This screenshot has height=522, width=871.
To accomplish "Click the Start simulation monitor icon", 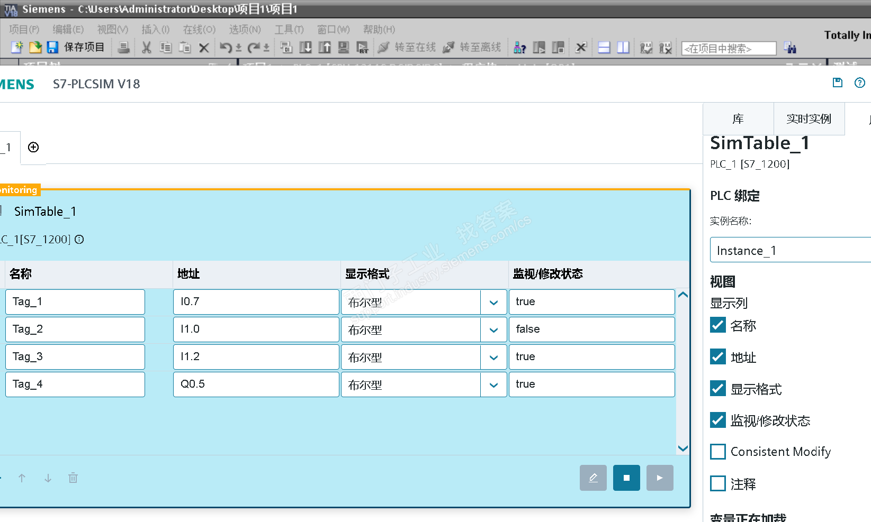I will point(344,48).
